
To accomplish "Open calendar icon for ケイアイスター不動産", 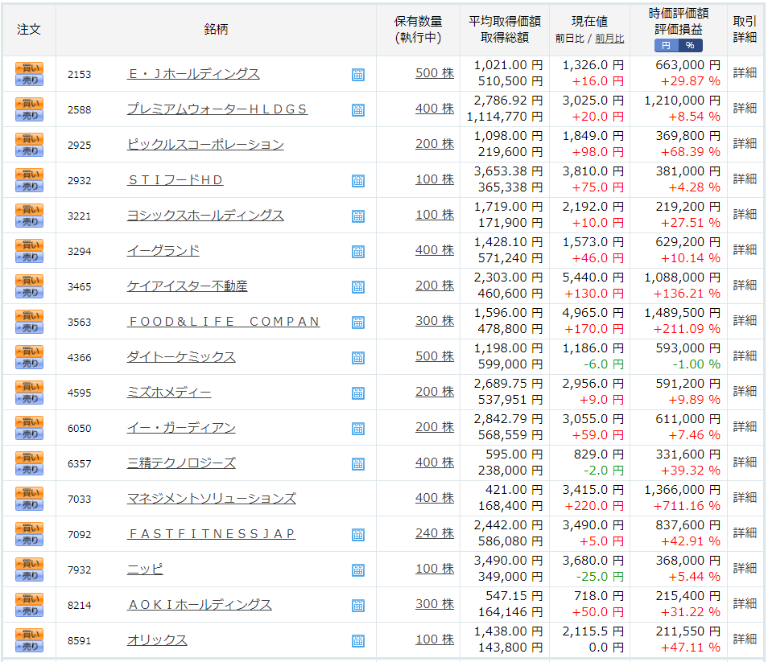I will tap(358, 287).
